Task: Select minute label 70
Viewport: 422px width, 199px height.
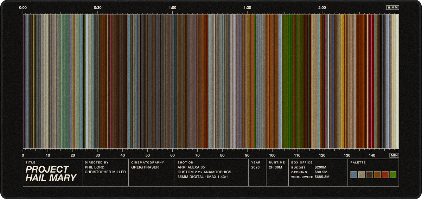Action: tap(197, 155)
